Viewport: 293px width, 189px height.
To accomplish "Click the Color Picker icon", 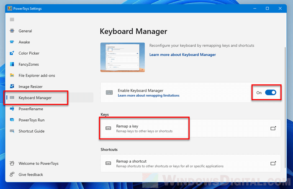I will (12, 53).
